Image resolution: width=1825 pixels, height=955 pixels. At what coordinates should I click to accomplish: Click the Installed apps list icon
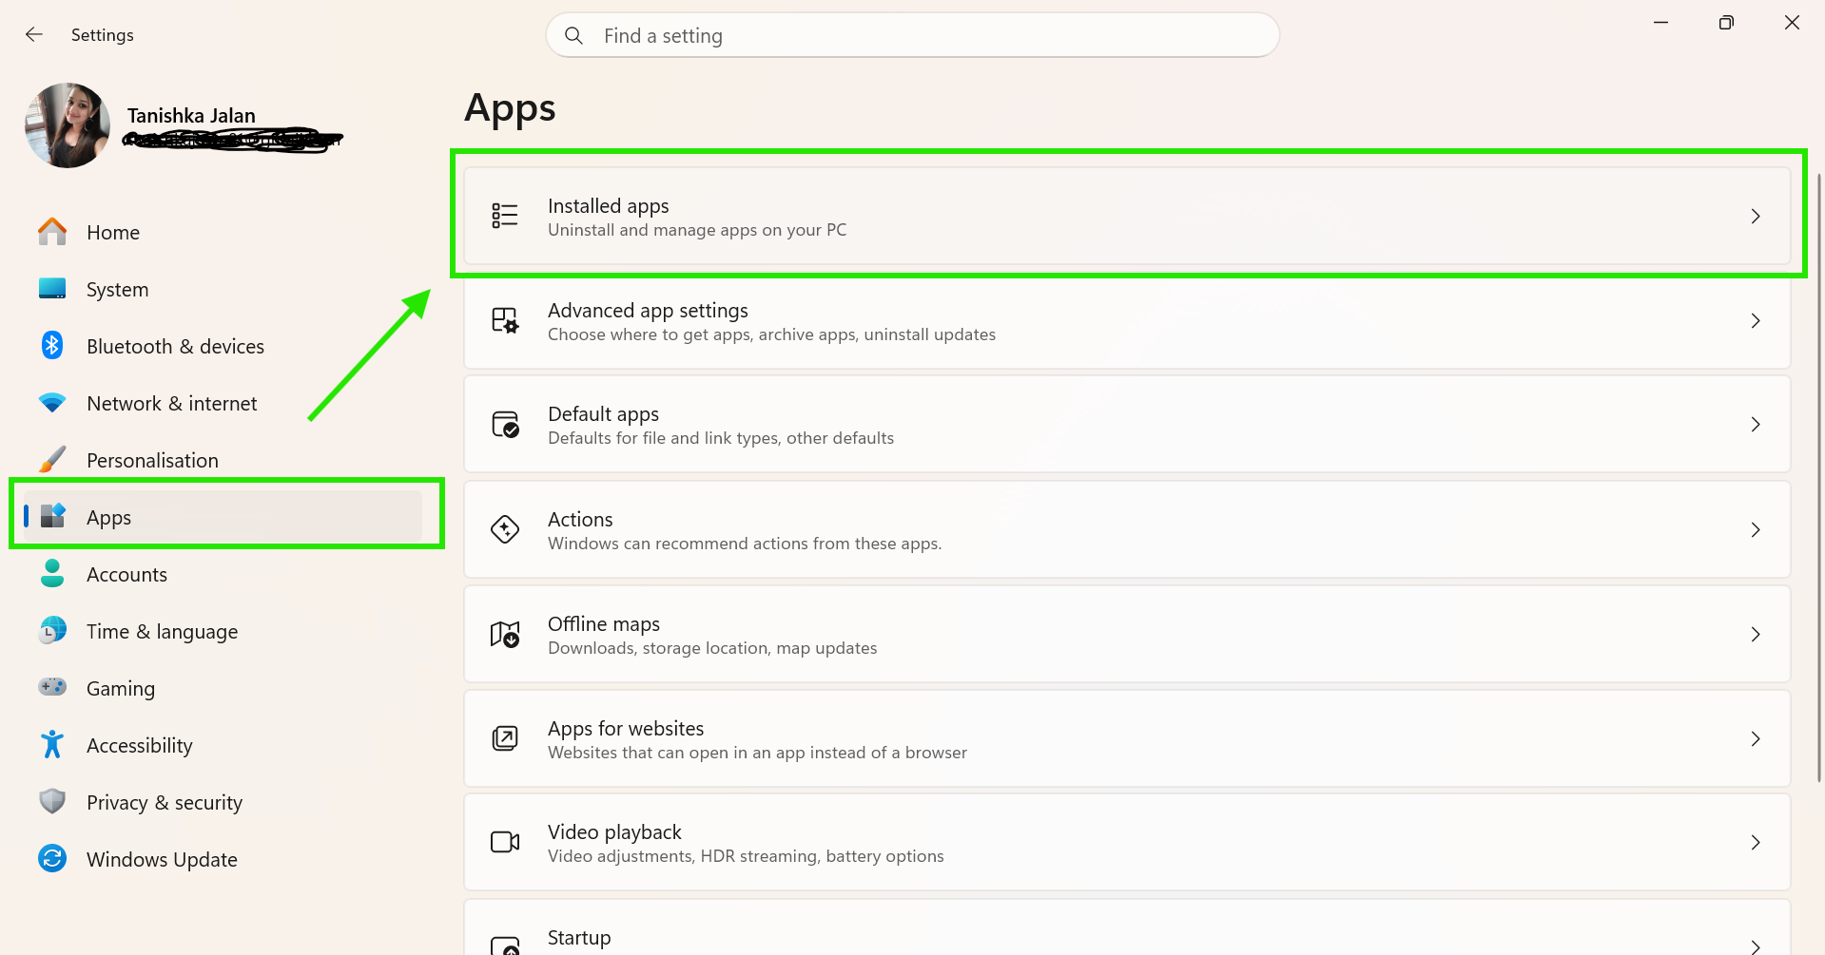pyautogui.click(x=505, y=216)
